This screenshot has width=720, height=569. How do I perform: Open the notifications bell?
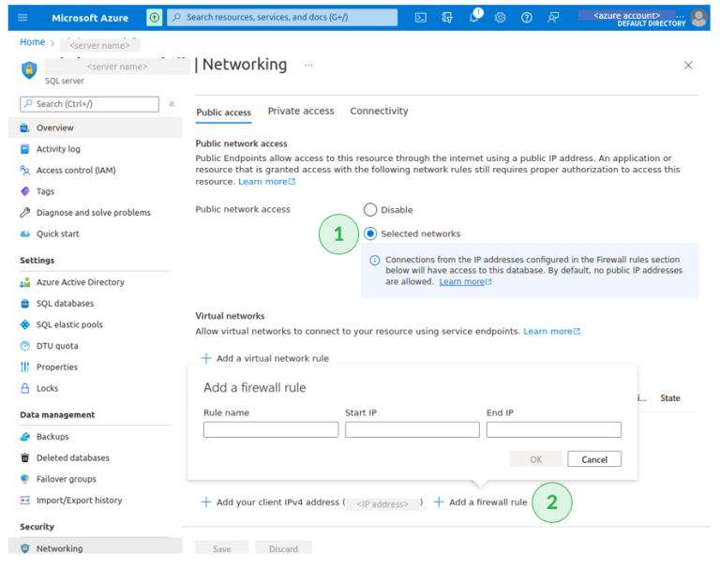[x=474, y=17]
